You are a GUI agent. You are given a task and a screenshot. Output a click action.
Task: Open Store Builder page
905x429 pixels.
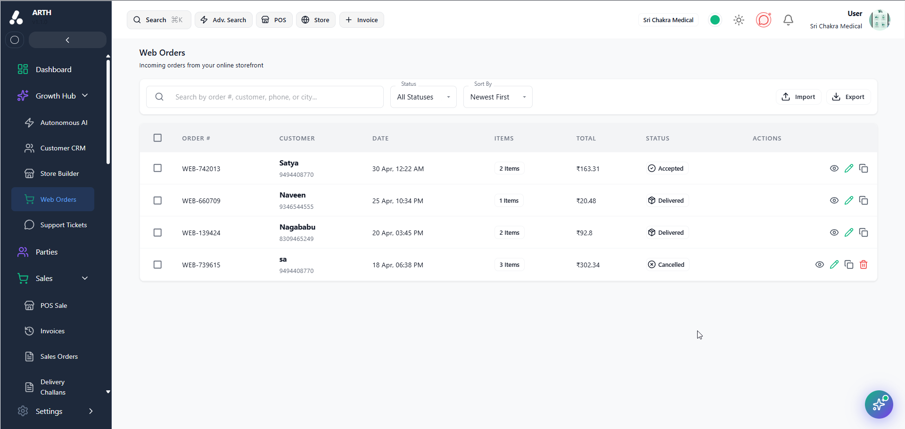52,173
